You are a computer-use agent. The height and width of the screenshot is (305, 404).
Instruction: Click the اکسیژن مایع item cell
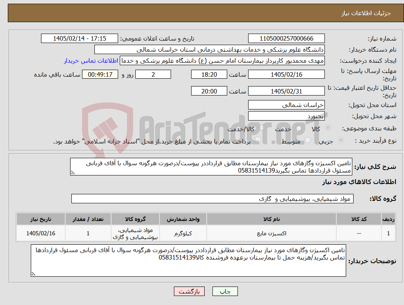pyautogui.click(x=271, y=233)
